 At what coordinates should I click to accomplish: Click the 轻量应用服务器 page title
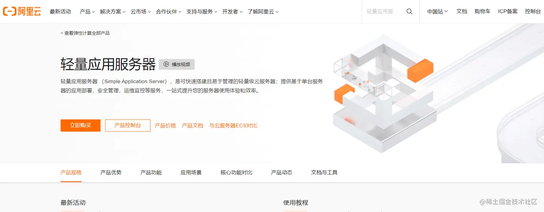[108, 64]
